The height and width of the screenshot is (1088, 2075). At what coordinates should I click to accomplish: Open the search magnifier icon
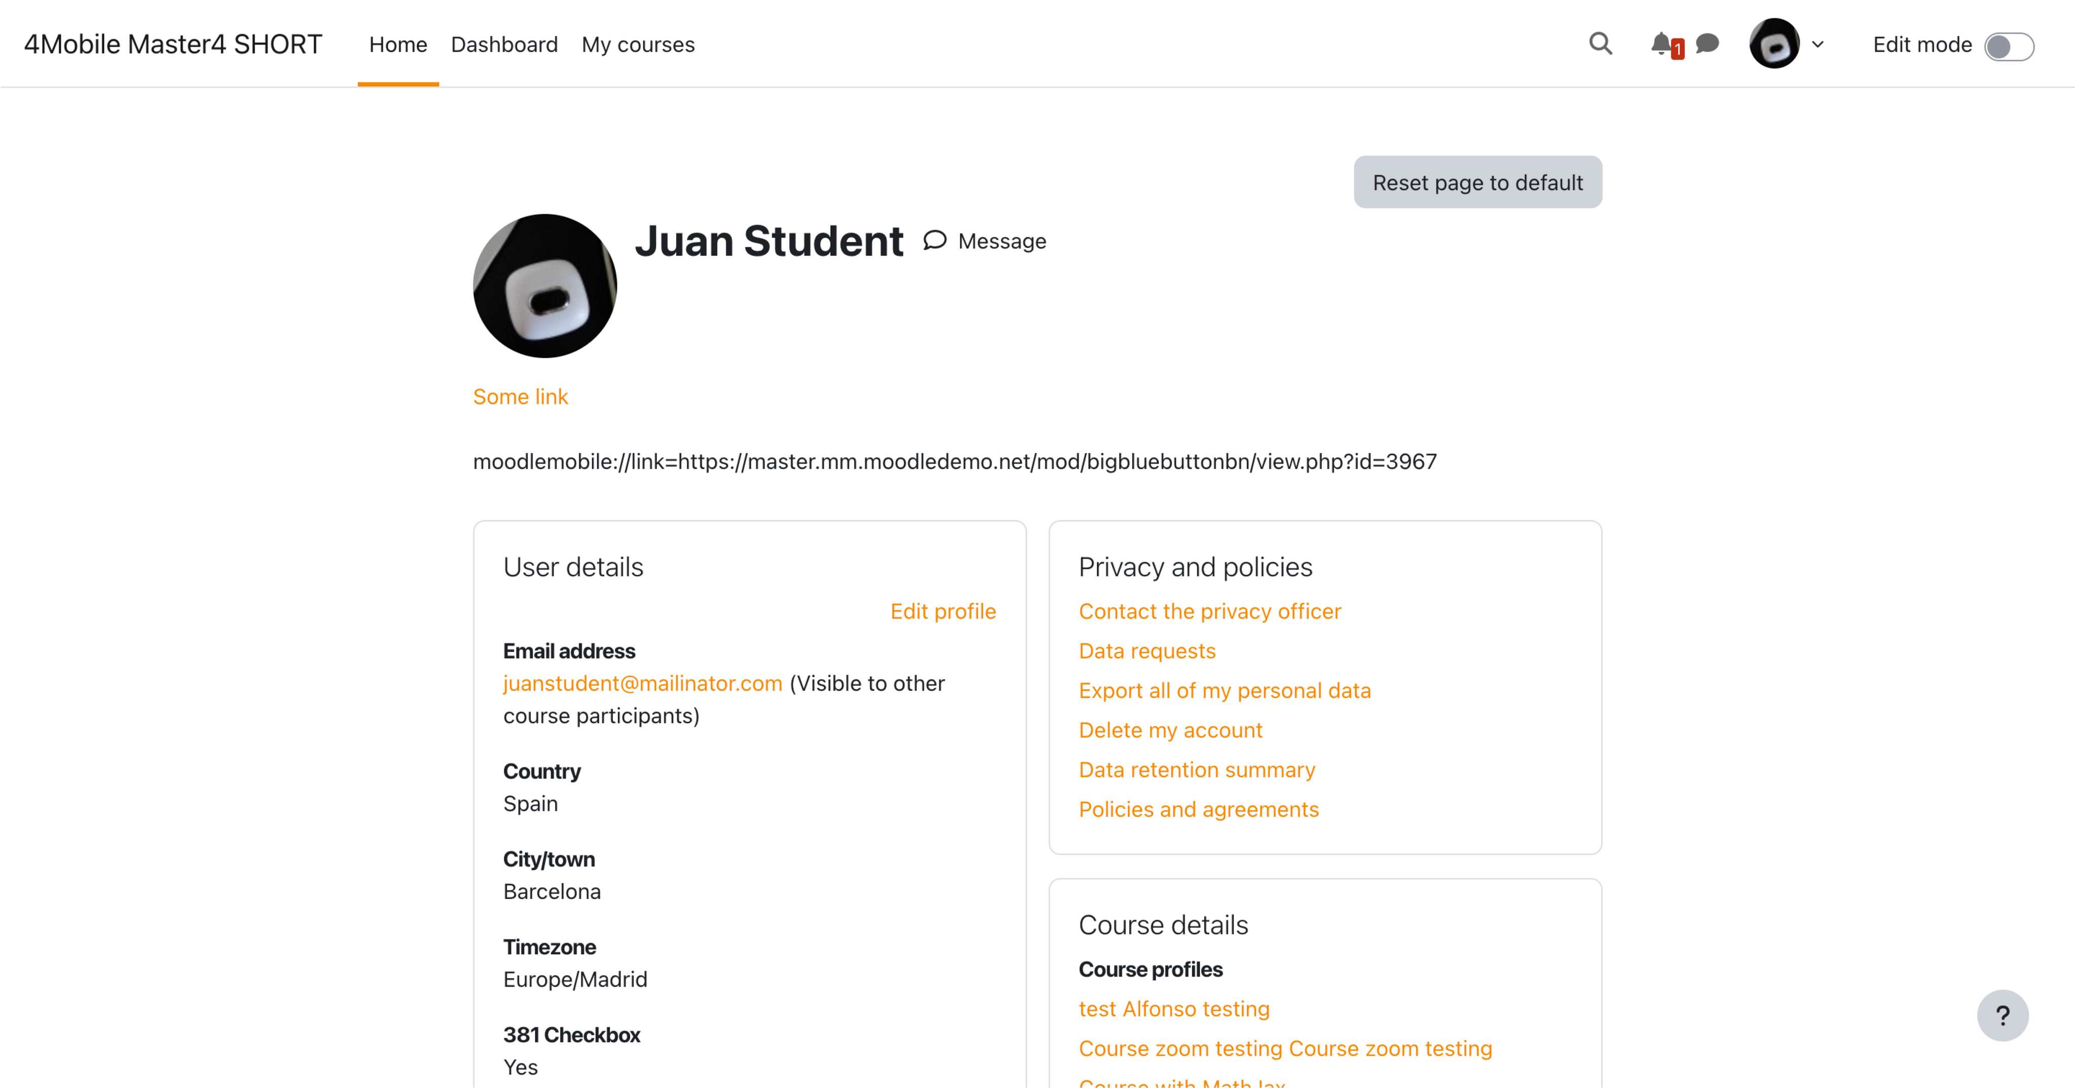tap(1600, 44)
